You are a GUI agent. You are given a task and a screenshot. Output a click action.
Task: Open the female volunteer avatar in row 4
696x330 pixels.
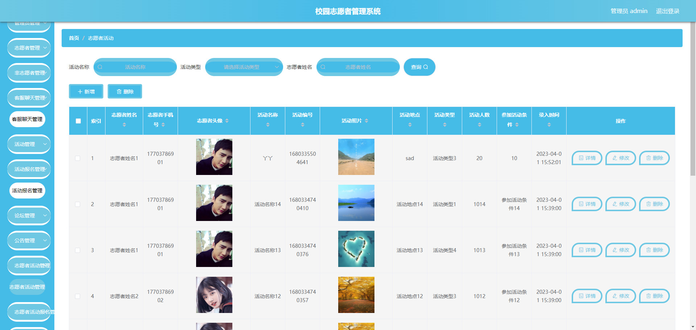(214, 295)
